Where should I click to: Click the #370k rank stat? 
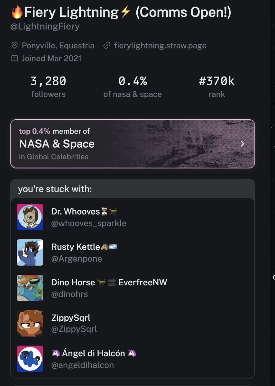(216, 87)
